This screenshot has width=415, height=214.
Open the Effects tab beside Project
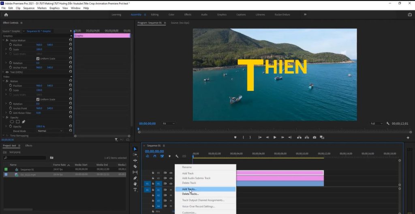point(29,146)
